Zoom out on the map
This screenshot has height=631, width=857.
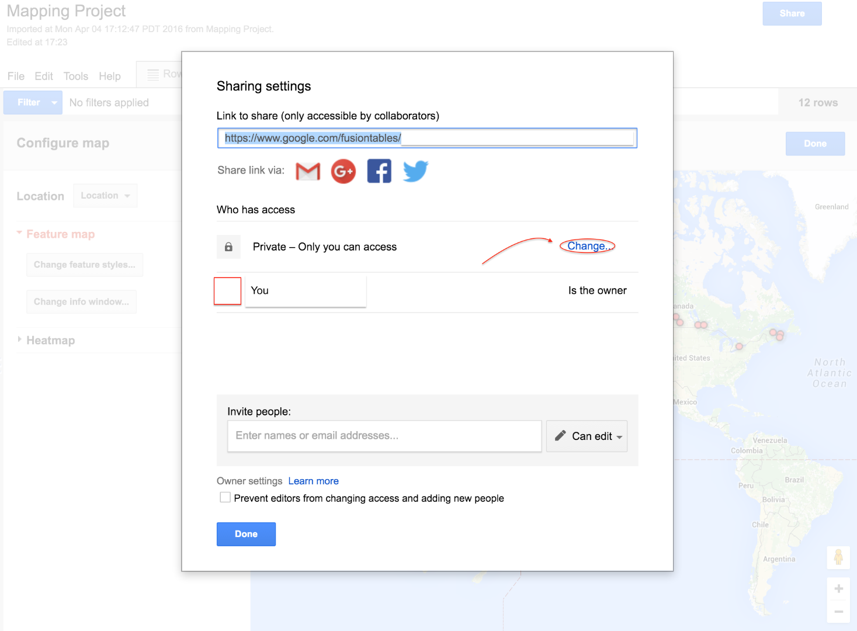[838, 611]
